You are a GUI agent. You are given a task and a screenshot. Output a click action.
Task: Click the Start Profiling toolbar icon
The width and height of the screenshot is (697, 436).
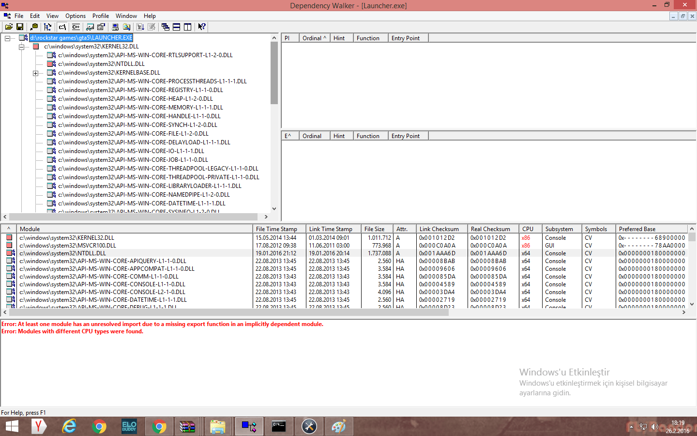140,27
